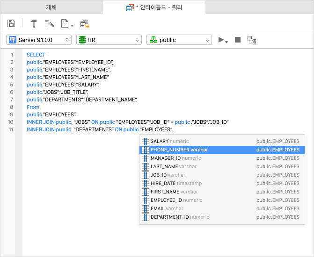The height and width of the screenshot is (257, 314).
Task: Click the Save query icon
Action: (11, 23)
